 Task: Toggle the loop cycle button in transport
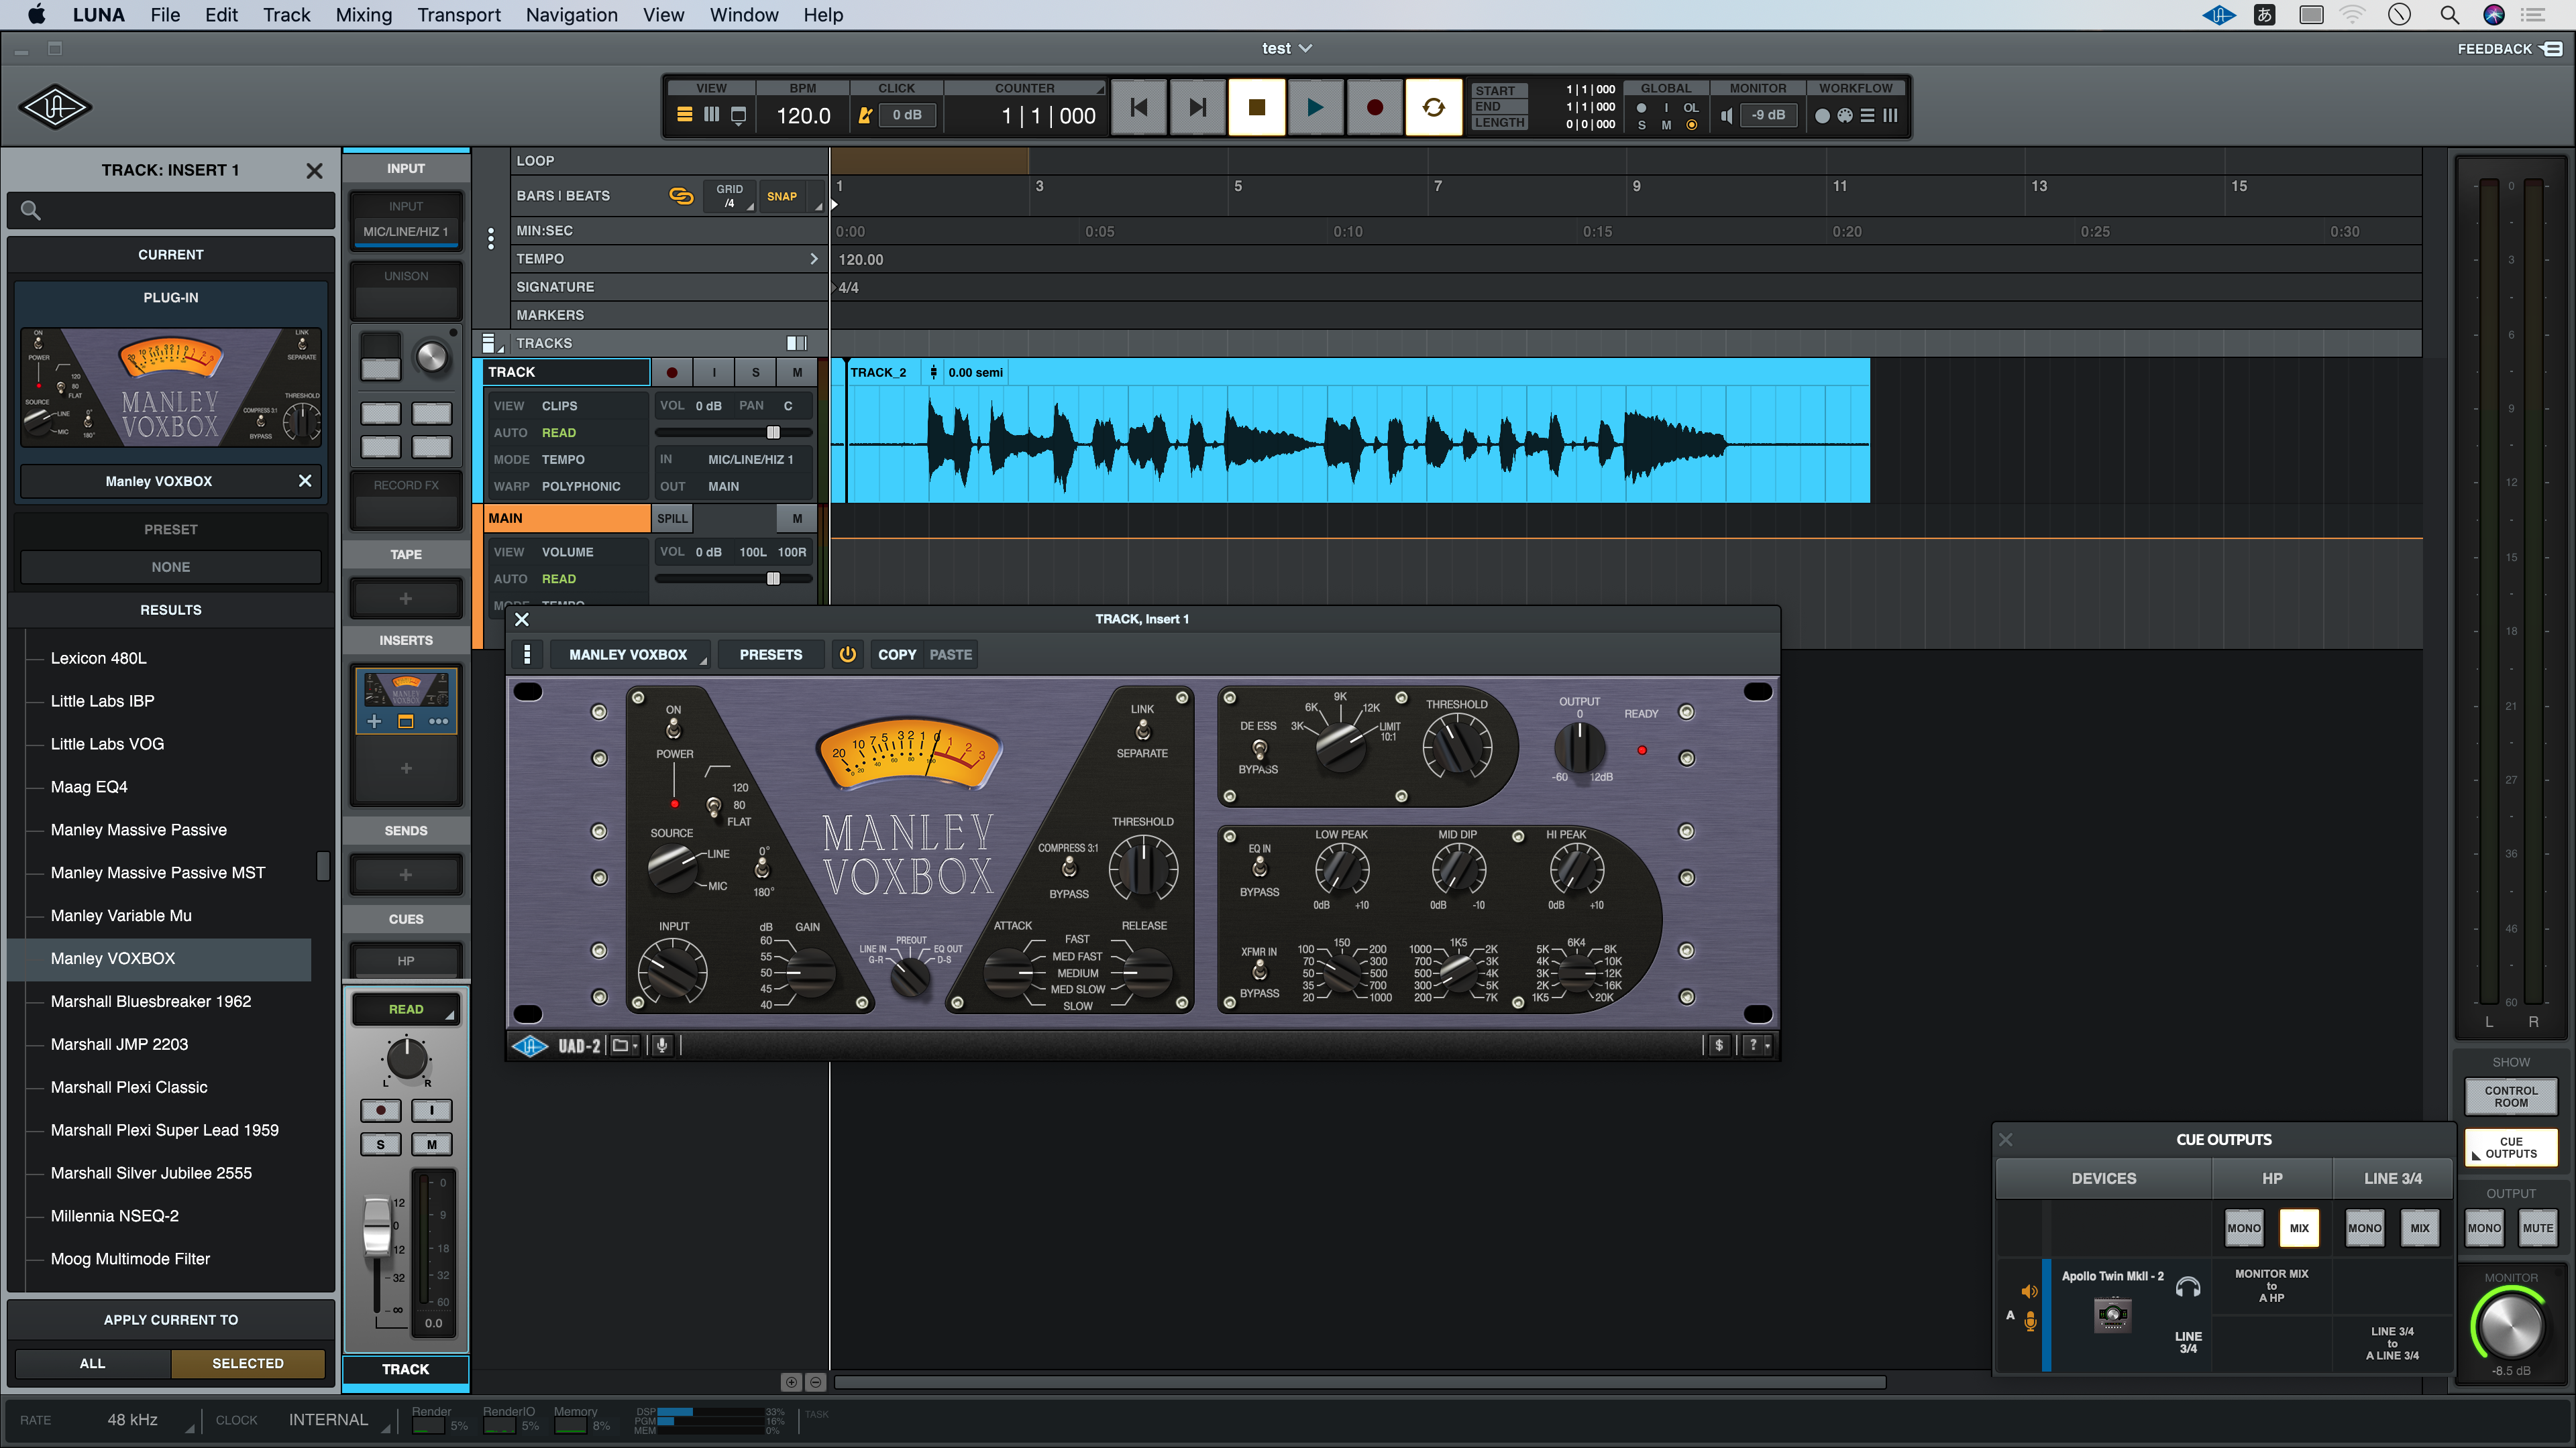(x=1433, y=107)
